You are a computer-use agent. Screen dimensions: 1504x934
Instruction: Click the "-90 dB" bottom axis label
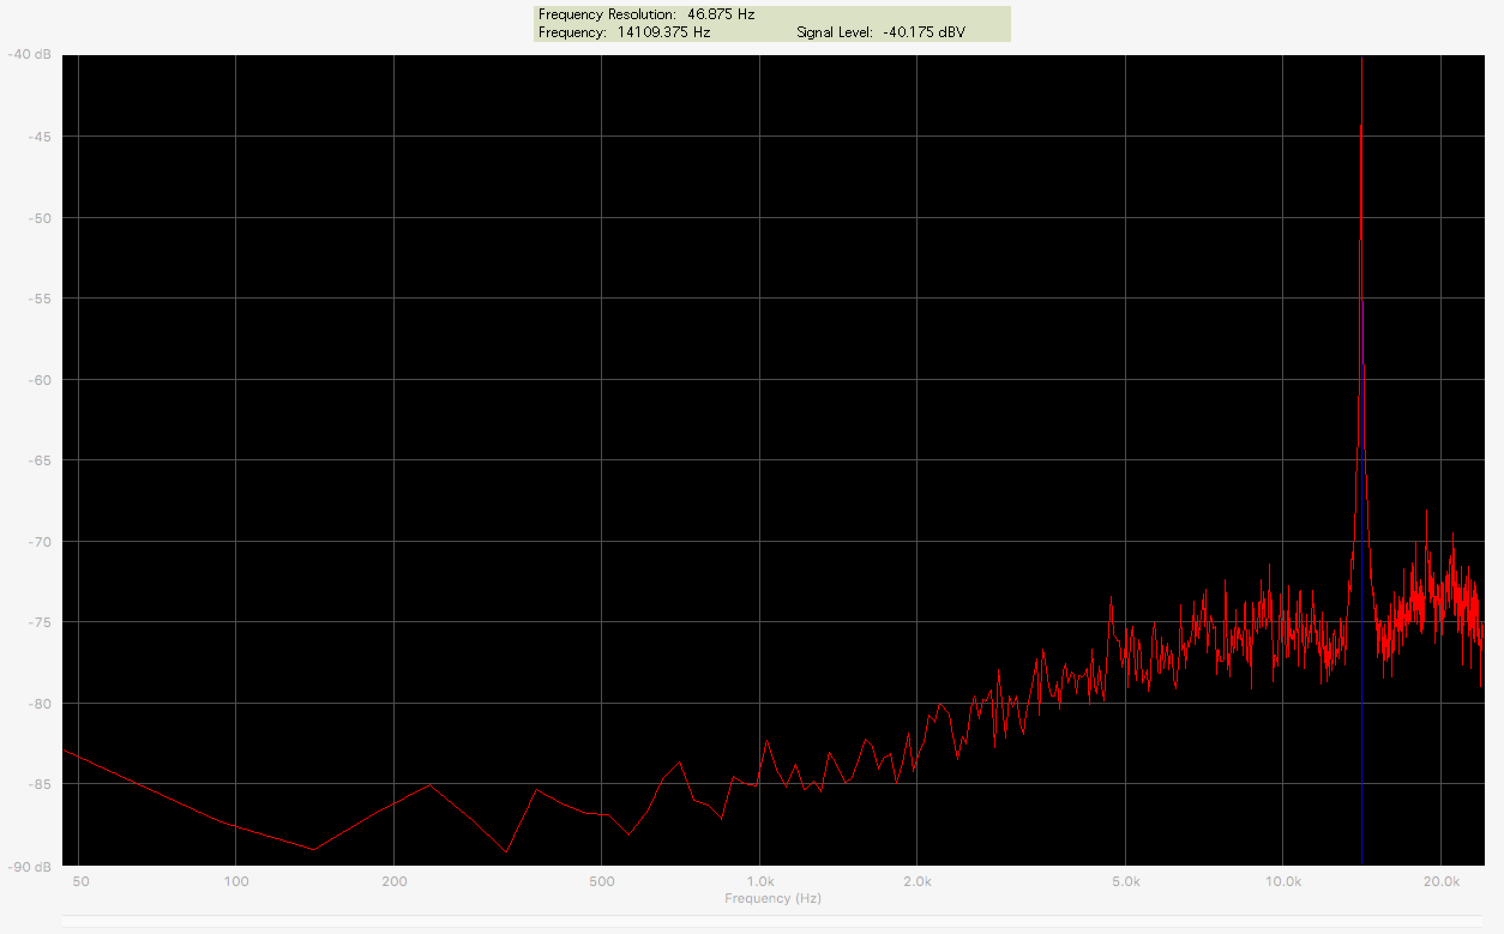29,867
